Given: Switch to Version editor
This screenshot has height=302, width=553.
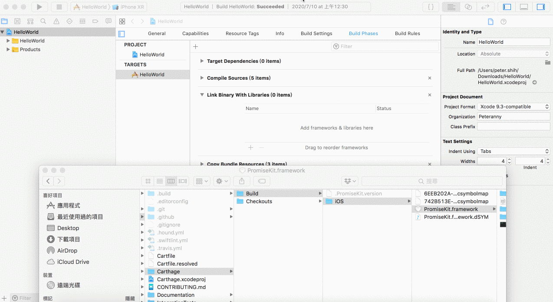Looking at the screenshot, I should [485, 7].
